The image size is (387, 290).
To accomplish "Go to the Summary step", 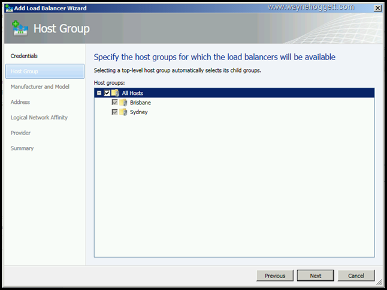I will pyautogui.click(x=22, y=148).
